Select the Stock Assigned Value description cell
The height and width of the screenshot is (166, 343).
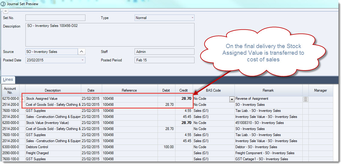[53, 99]
